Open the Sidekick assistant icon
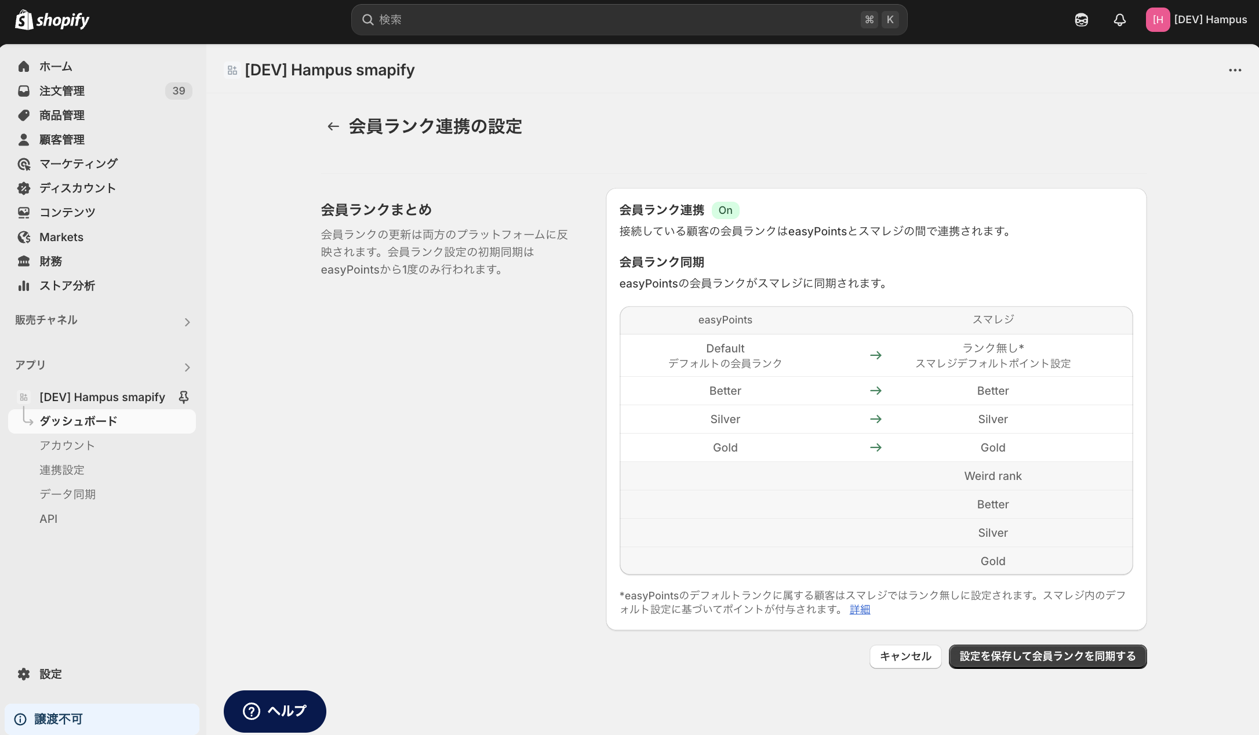This screenshot has width=1259, height=735. click(x=1081, y=20)
